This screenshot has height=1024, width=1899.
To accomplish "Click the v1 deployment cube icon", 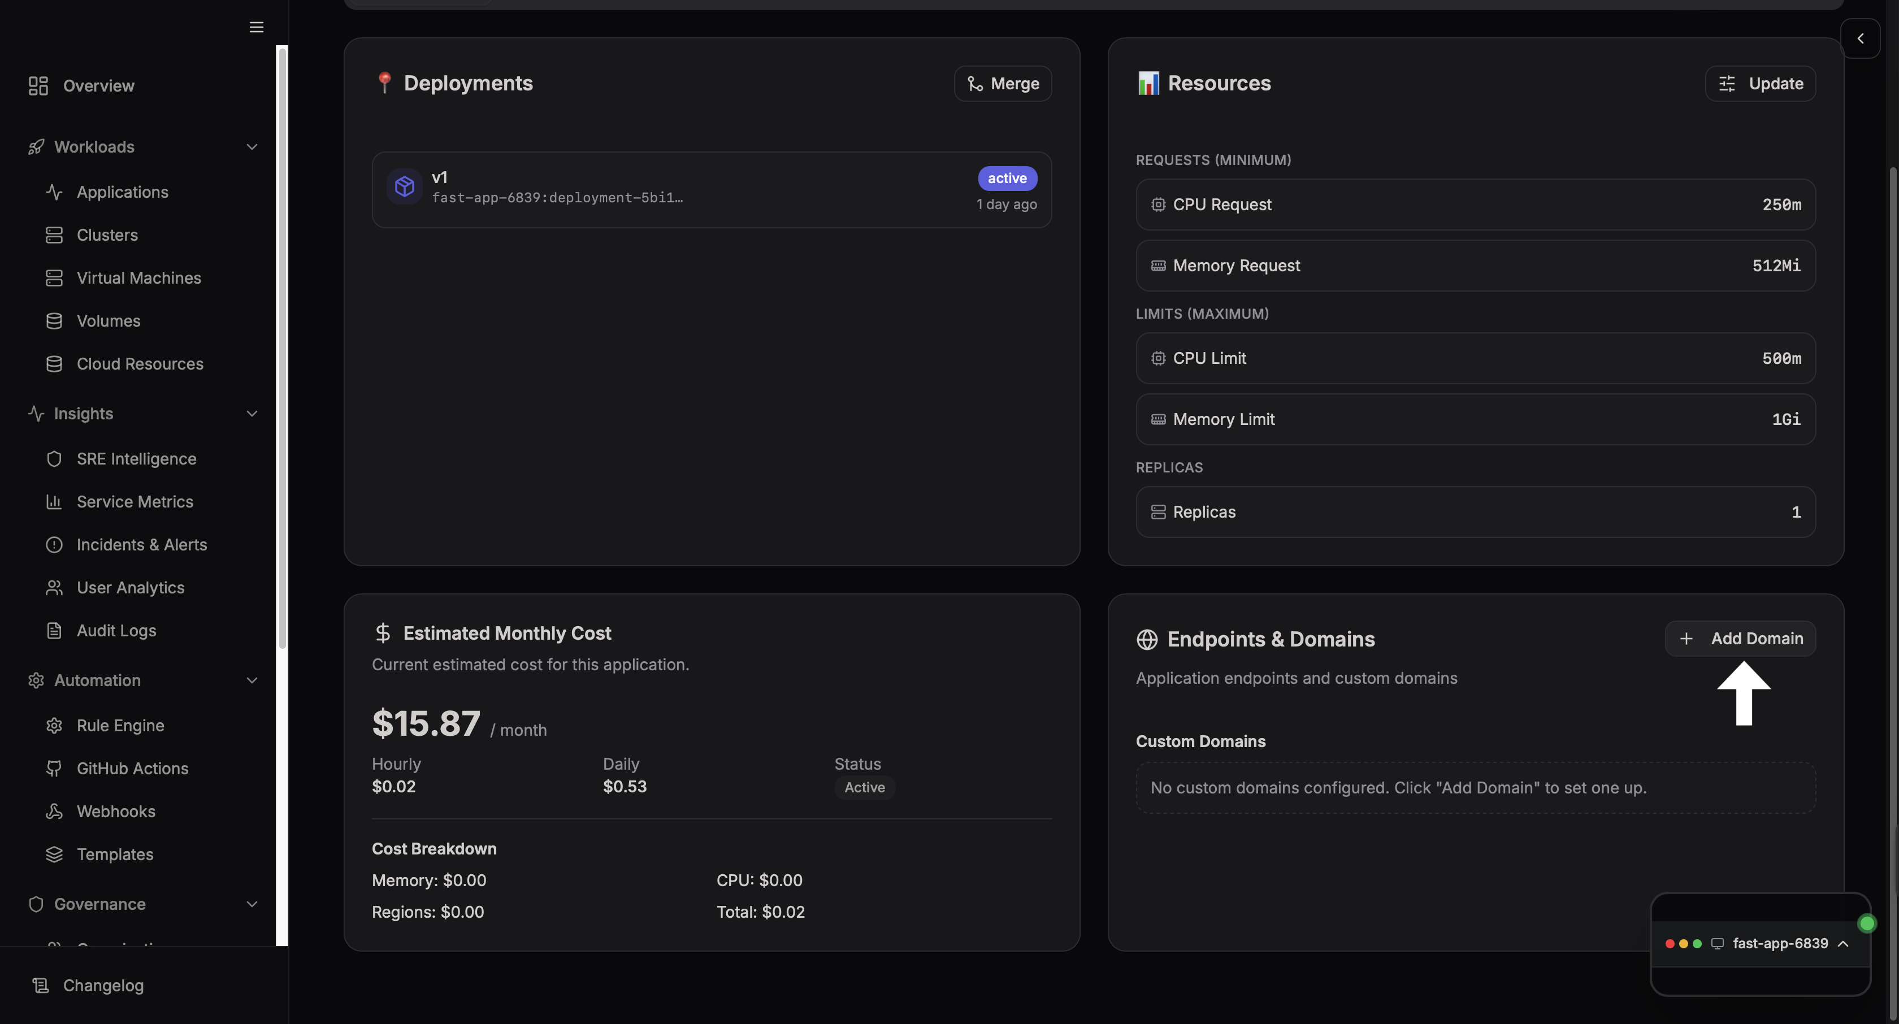I will [404, 186].
